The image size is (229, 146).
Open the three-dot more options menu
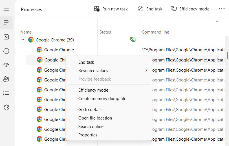pyautogui.click(x=222, y=9)
